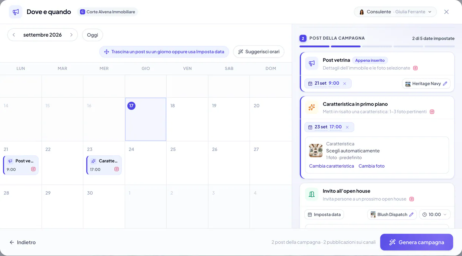Image resolution: width=462 pixels, height=256 pixels.
Task: Click Imposta data for the open house post
Action: [x=324, y=215]
